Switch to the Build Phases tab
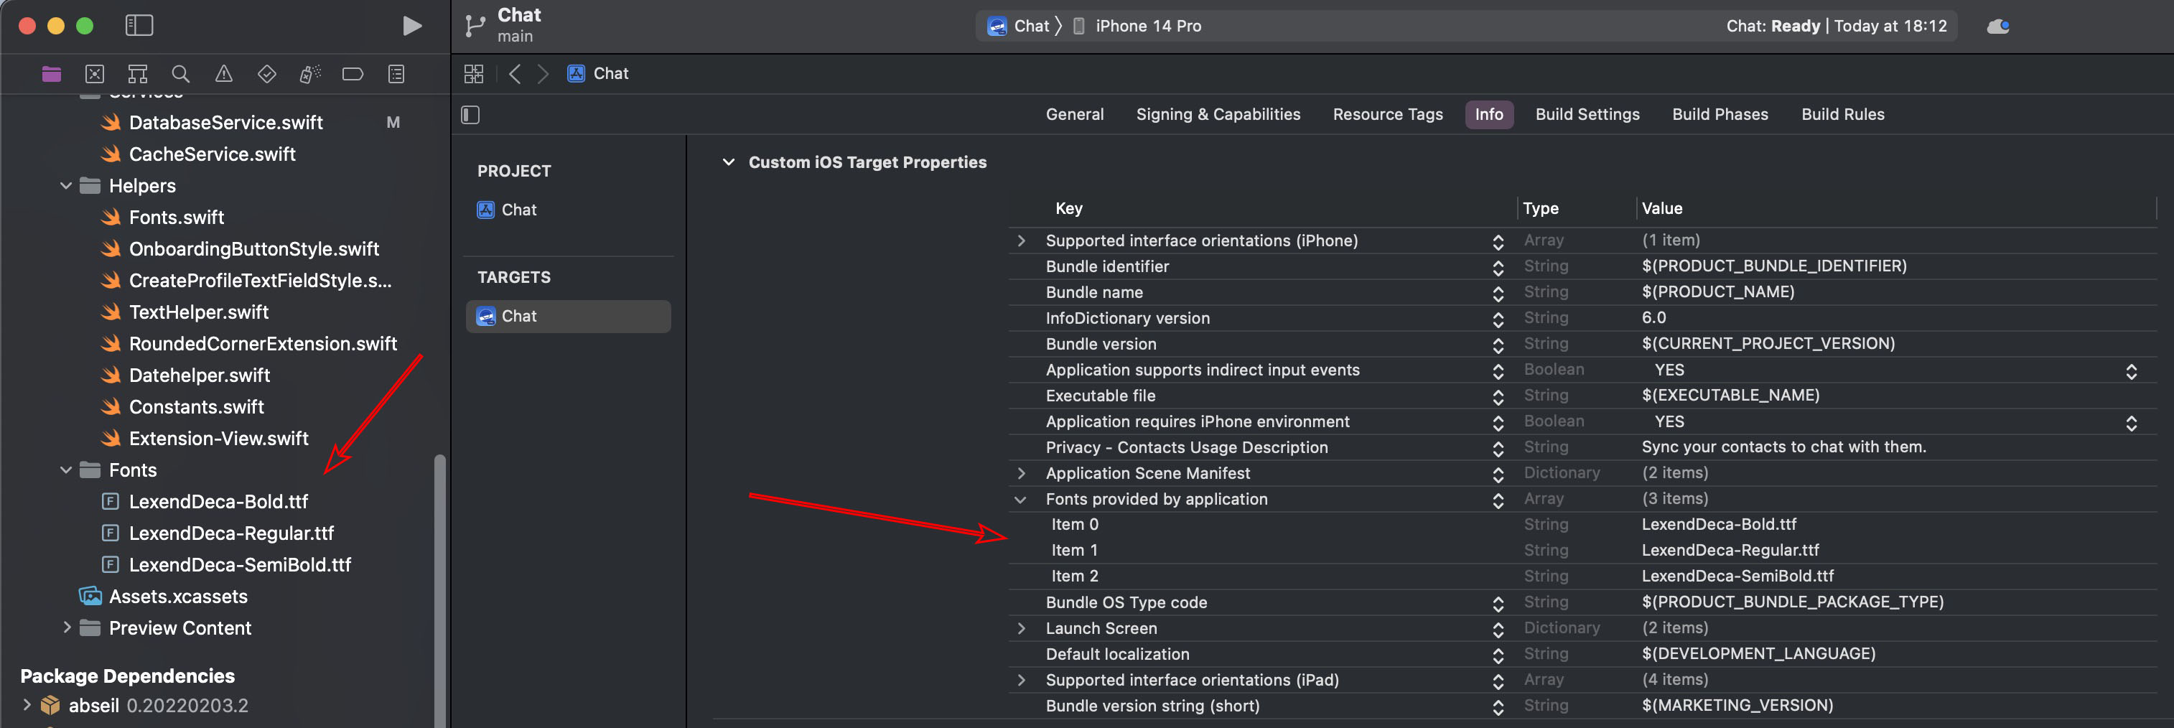This screenshot has height=728, width=2174. pyautogui.click(x=1720, y=115)
